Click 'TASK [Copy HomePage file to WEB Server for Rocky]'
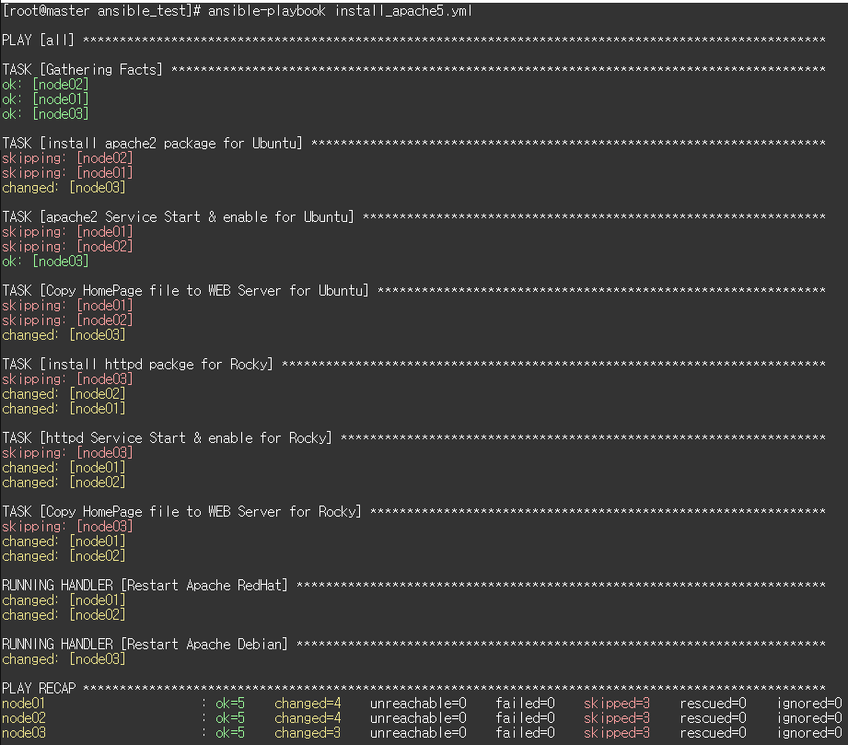Image resolution: width=848 pixels, height=745 pixels. coord(181,512)
